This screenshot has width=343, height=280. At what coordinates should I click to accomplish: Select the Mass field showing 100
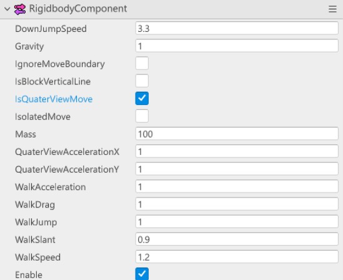pyautogui.click(x=237, y=134)
